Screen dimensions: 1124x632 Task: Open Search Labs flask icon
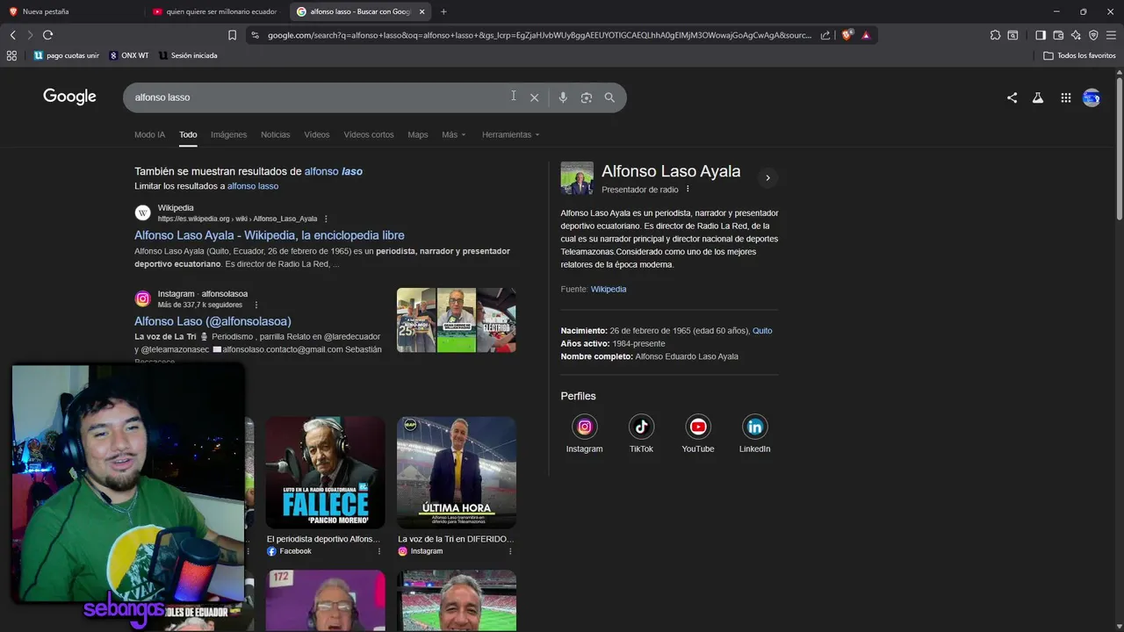click(x=1038, y=98)
